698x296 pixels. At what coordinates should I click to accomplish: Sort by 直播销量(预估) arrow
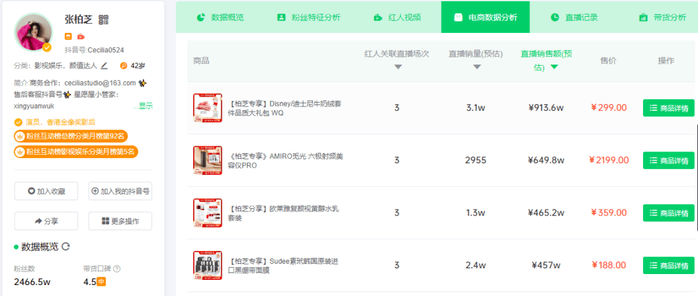coord(477,67)
